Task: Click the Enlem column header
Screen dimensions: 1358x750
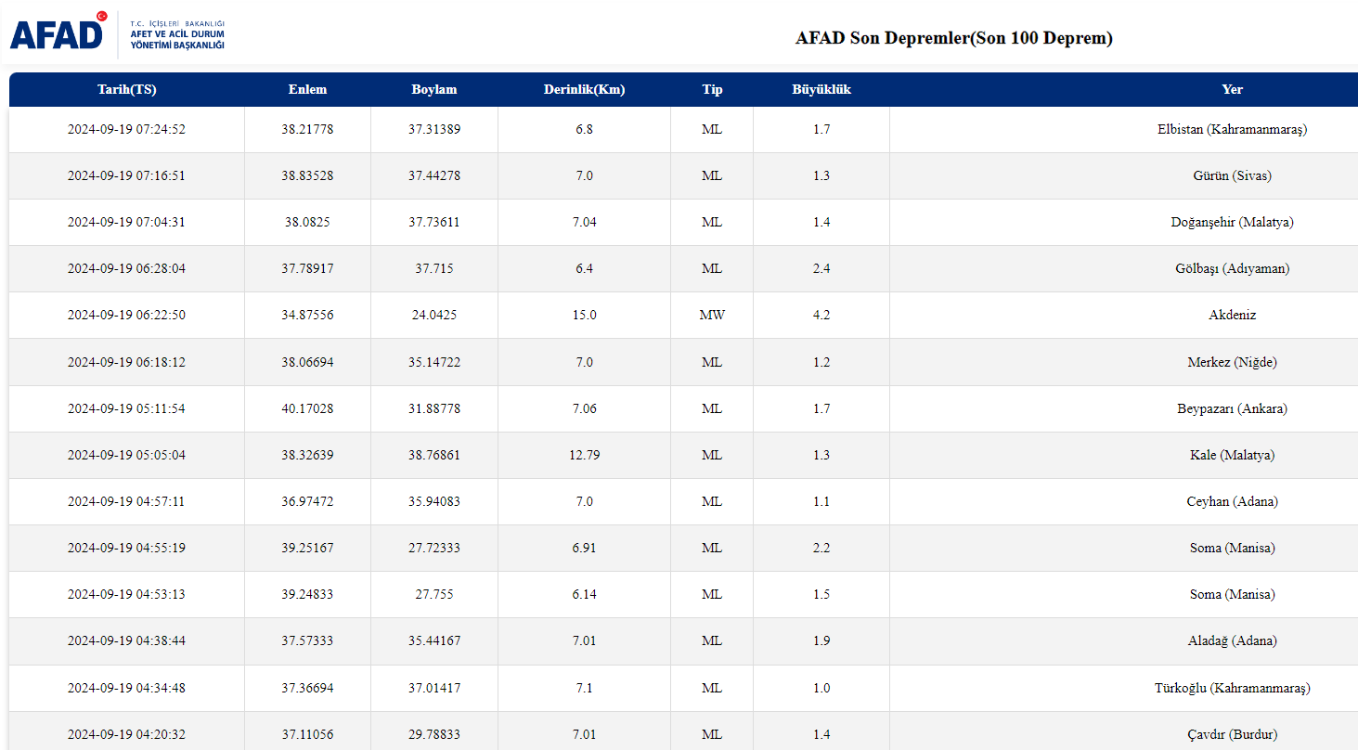Action: click(307, 90)
